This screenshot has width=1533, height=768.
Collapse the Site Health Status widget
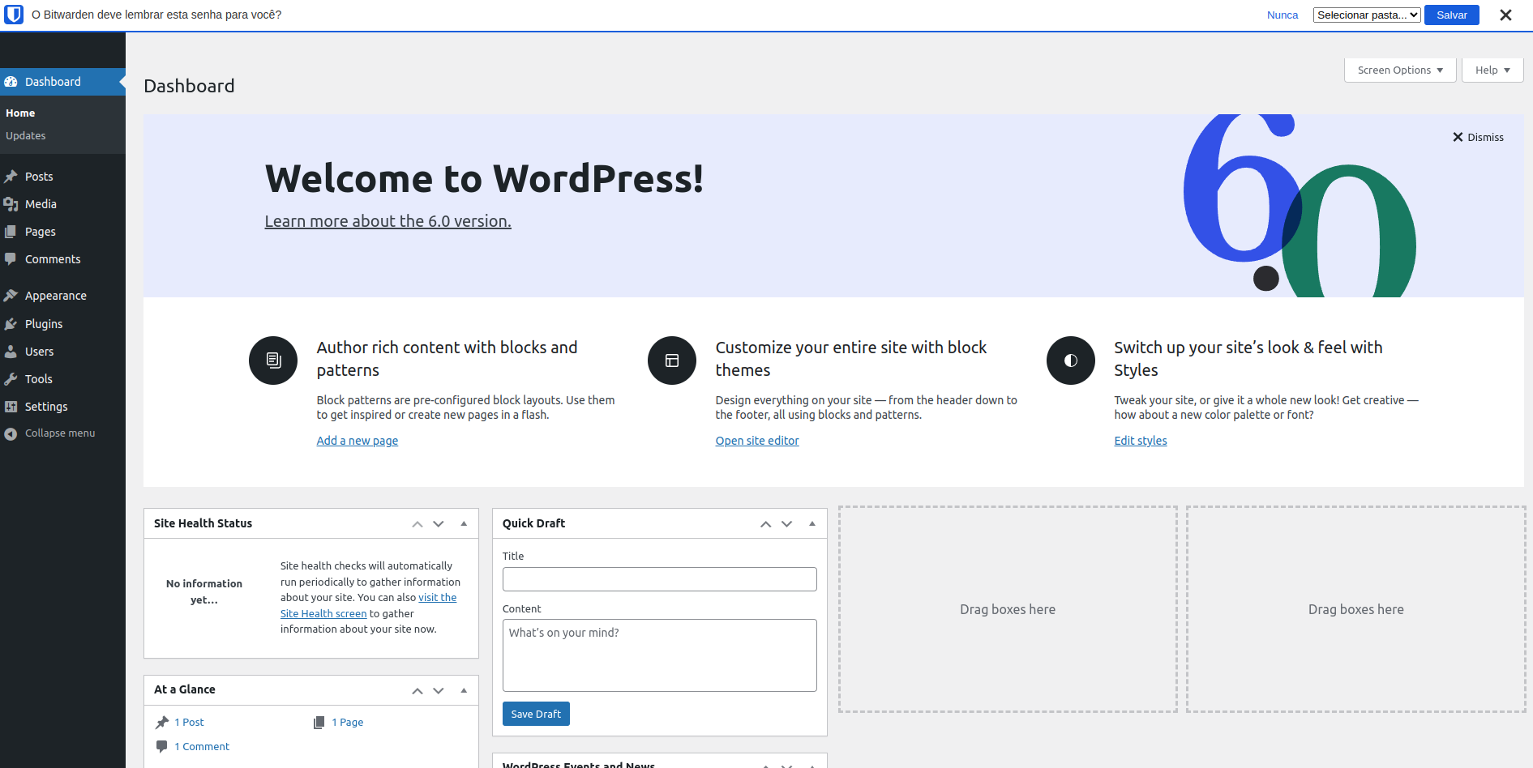[x=464, y=523]
